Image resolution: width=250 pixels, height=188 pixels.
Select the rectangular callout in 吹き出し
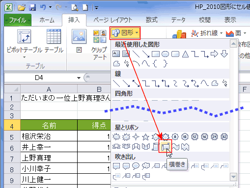(116, 166)
